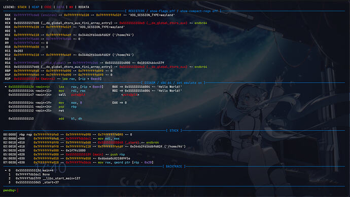
Task: Click 0x6be6a0c821889f5e in stack row 06:0030
Action: pyautogui.click(x=114, y=159)
